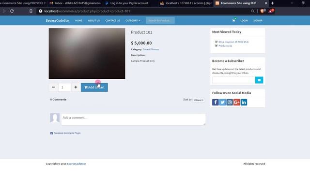310x174 pixels.
Task: Click the browser address bar URL
Action: click(87, 11)
